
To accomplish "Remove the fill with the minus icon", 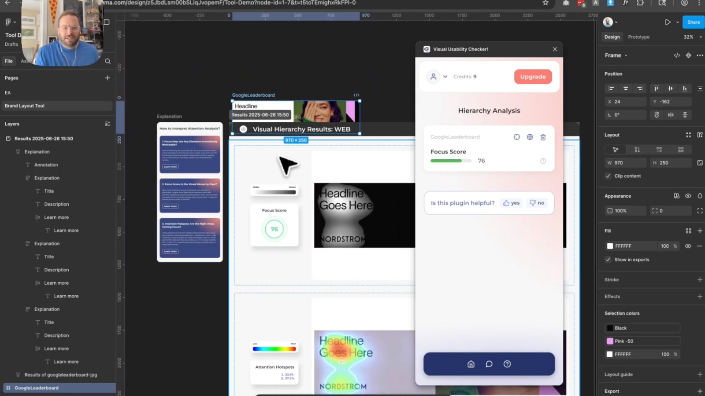I will (x=700, y=246).
